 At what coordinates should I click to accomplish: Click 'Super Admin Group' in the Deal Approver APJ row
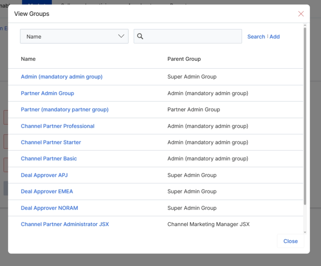(x=192, y=175)
